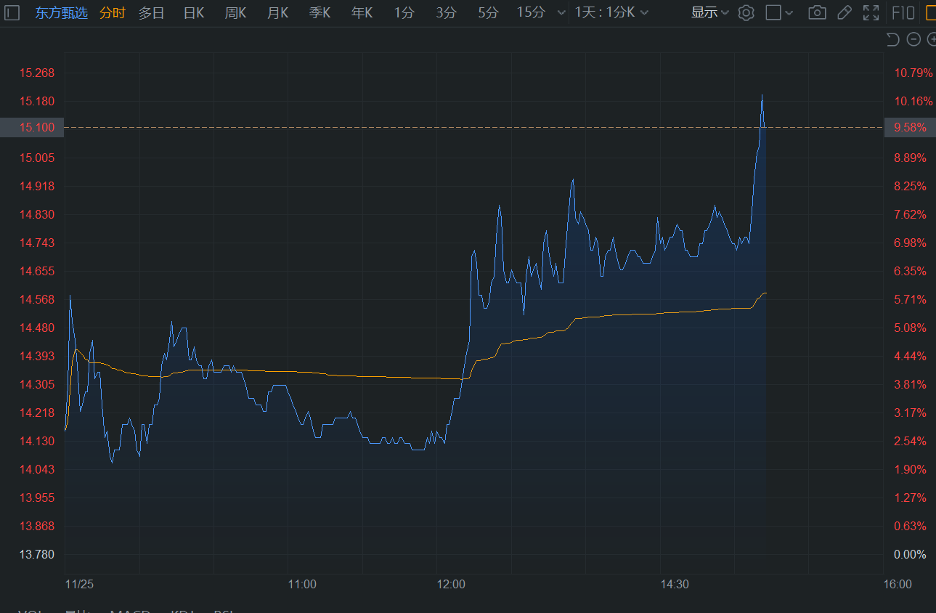Image resolution: width=936 pixels, height=613 pixels.
Task: Click the undo arrow icon
Action: click(x=893, y=39)
